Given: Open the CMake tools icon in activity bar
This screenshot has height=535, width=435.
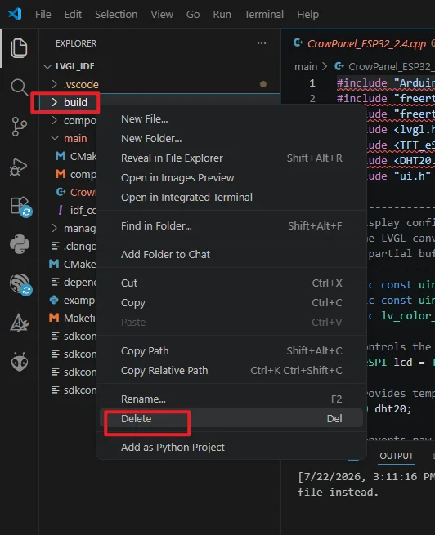Looking at the screenshot, I should point(19,323).
